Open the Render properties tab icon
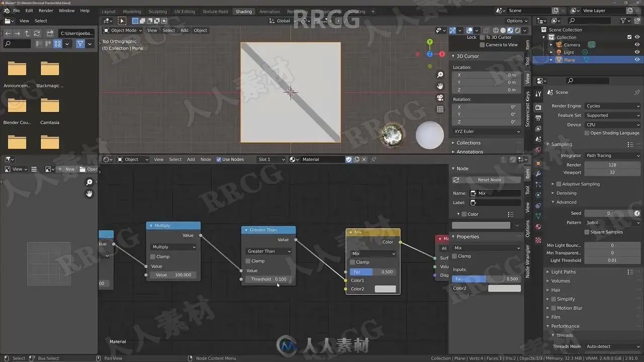This screenshot has width=644, height=362. pos(538,107)
